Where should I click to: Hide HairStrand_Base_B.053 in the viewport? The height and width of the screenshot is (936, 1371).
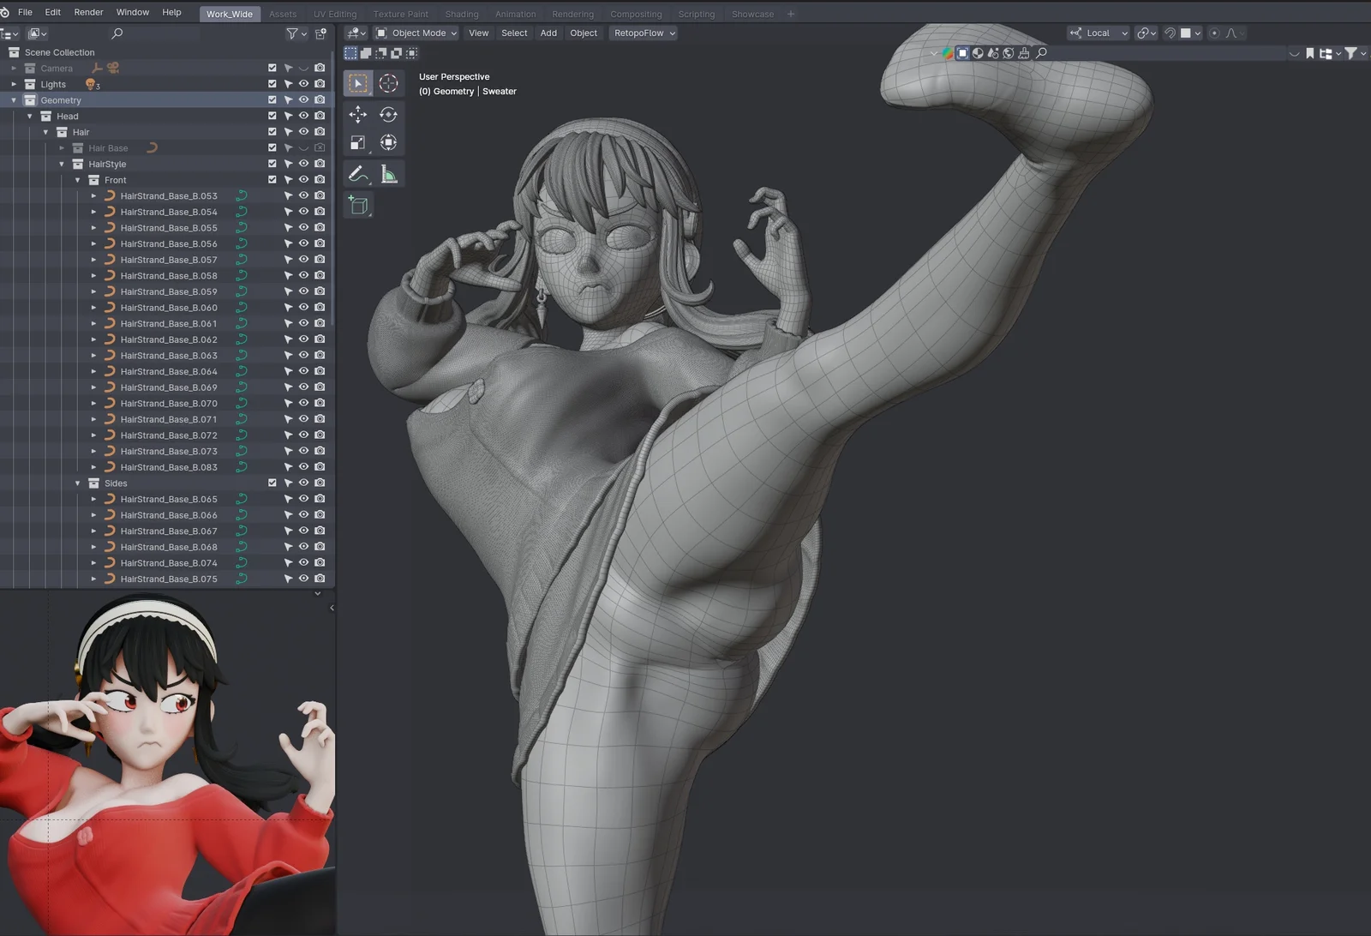(303, 195)
